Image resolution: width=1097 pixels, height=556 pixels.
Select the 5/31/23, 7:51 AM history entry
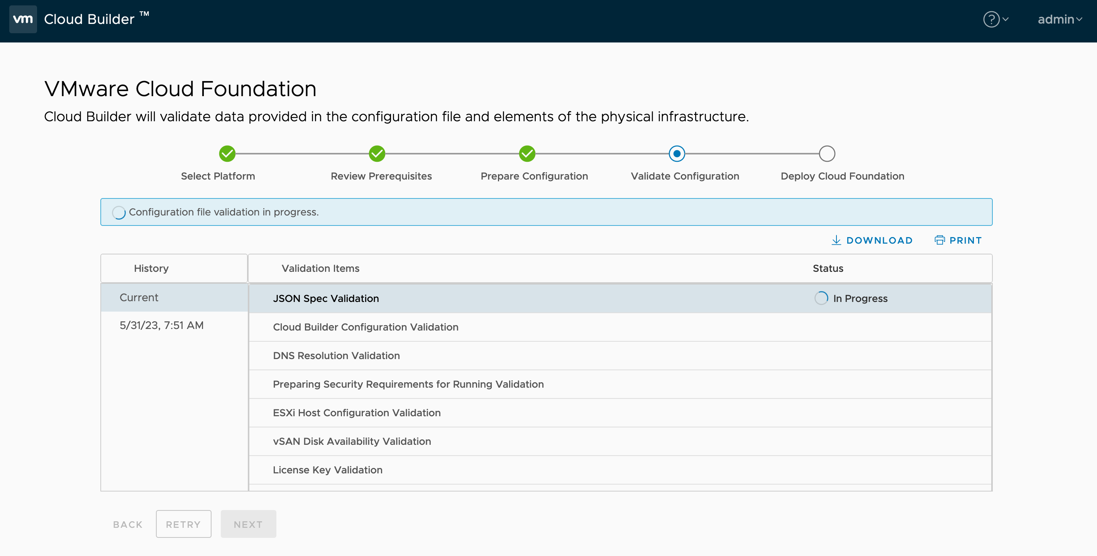pyautogui.click(x=174, y=325)
